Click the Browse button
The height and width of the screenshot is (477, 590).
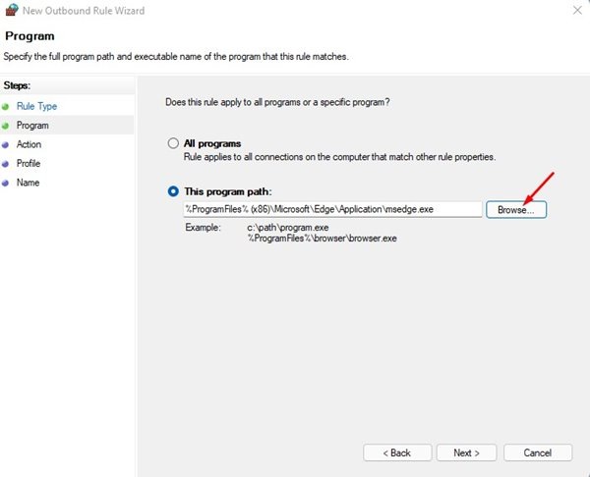(x=516, y=210)
